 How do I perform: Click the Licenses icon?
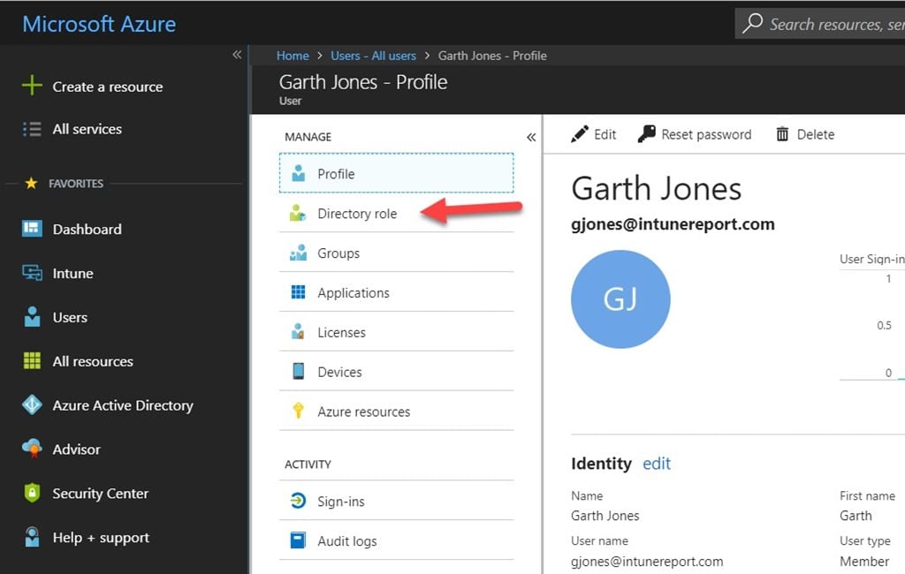[298, 332]
